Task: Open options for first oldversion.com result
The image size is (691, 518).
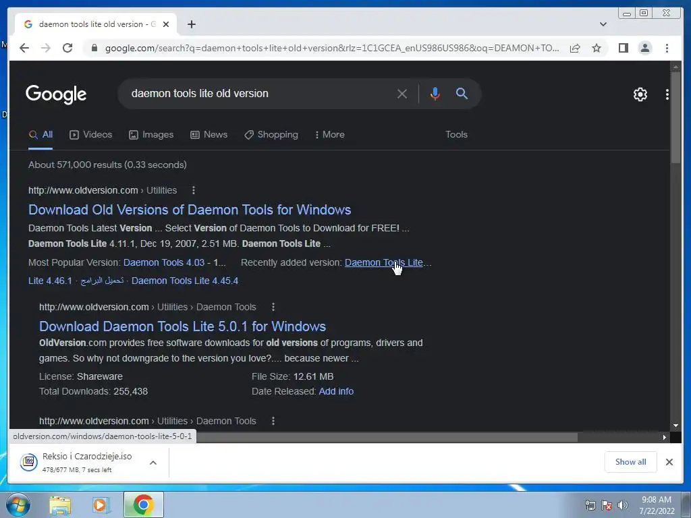Action: tap(194, 190)
